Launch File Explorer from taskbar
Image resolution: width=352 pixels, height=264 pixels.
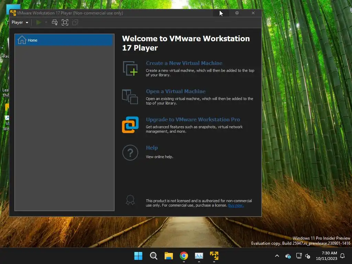coord(168,256)
